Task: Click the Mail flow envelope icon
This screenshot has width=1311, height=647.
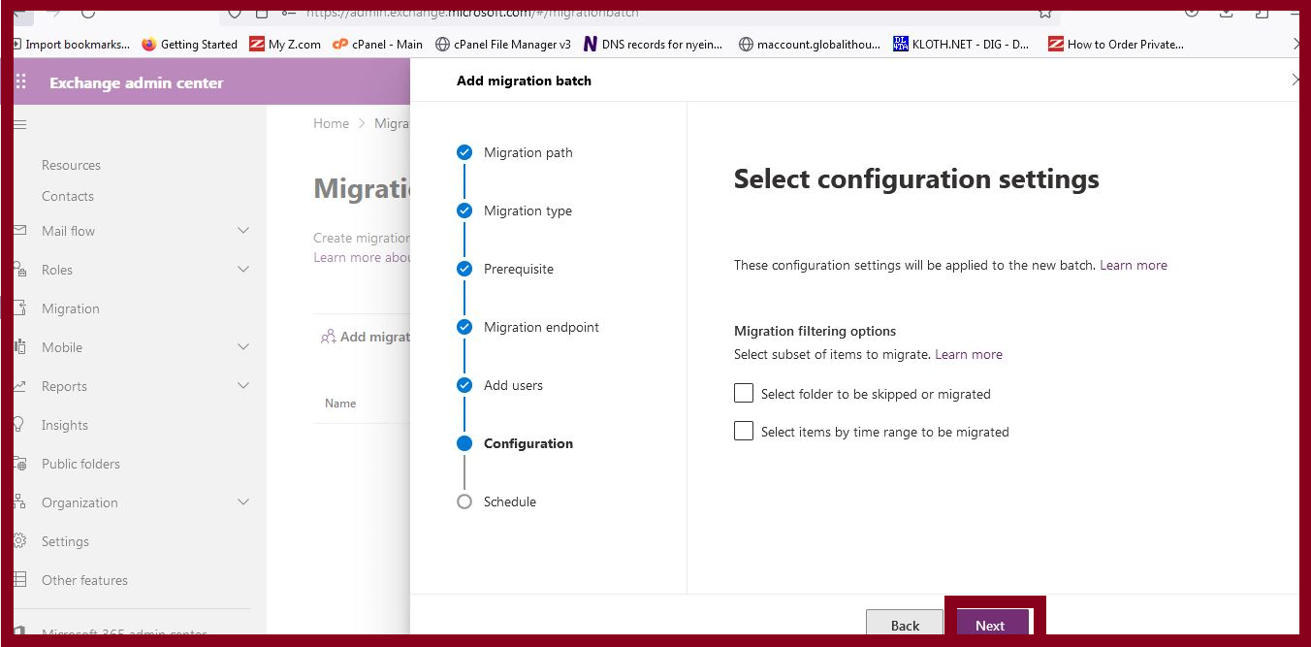Action: pyautogui.click(x=19, y=231)
